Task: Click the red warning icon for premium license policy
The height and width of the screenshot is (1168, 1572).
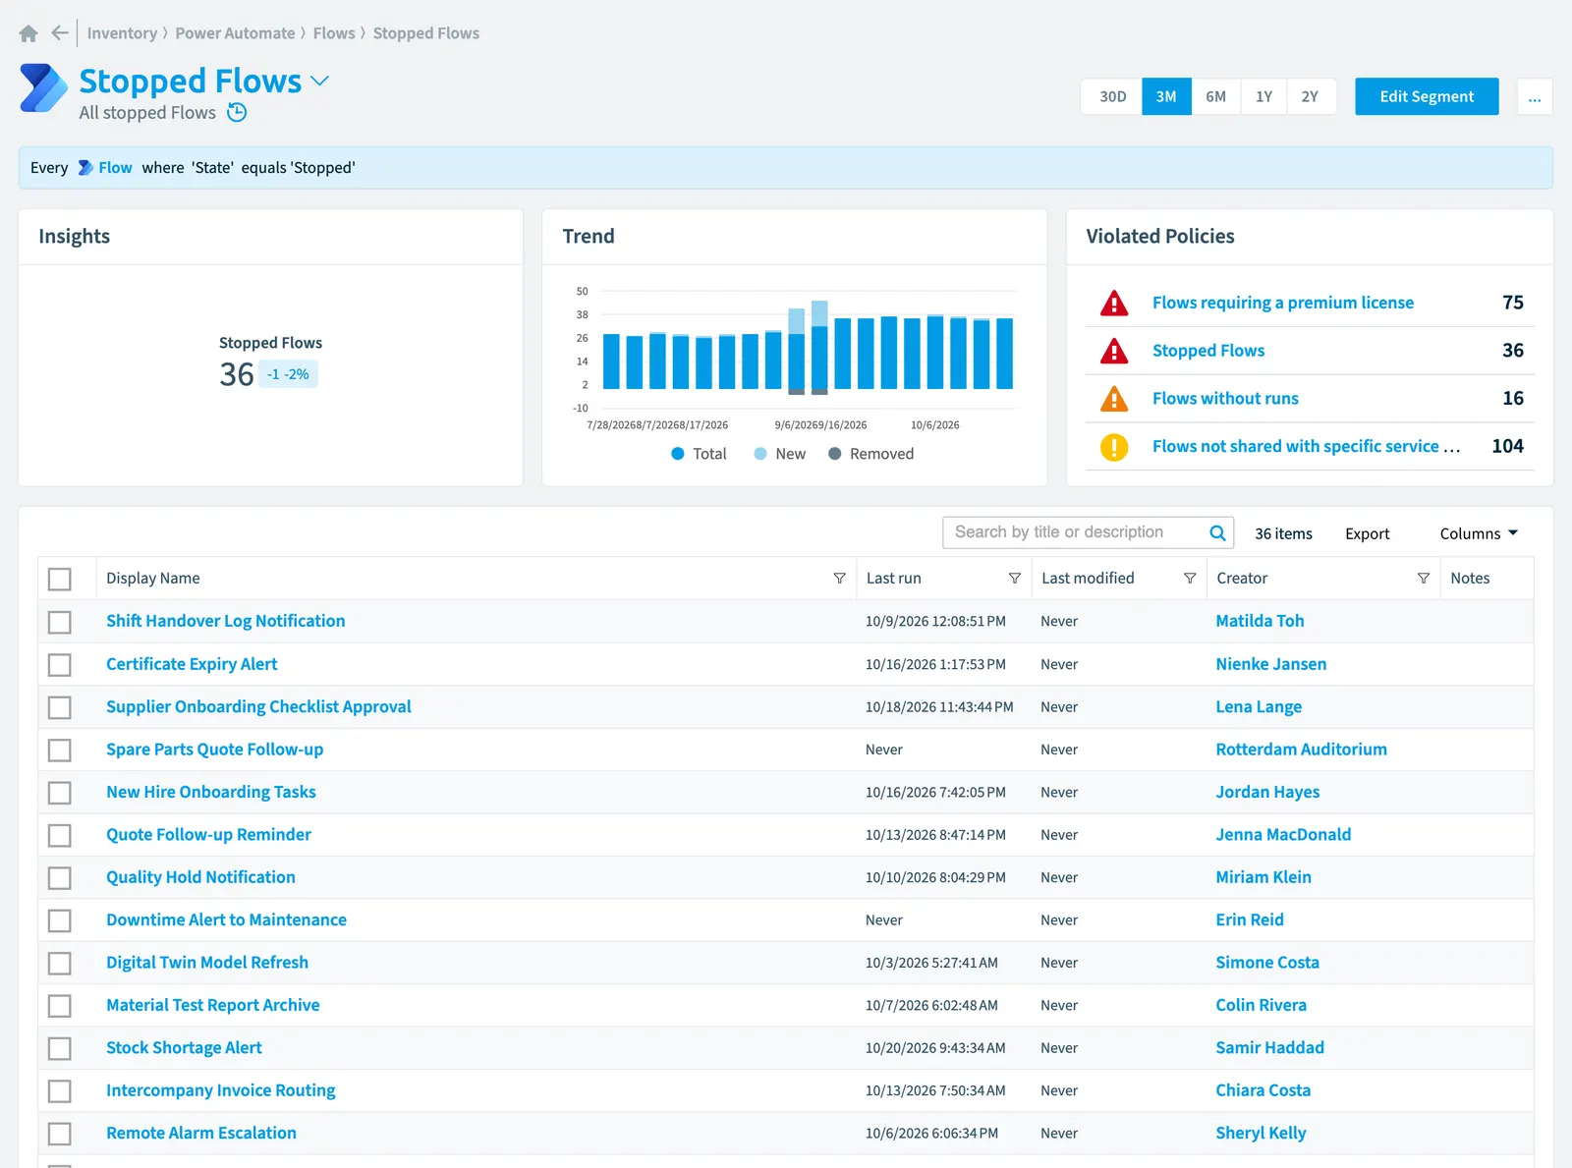Action: click(x=1114, y=303)
